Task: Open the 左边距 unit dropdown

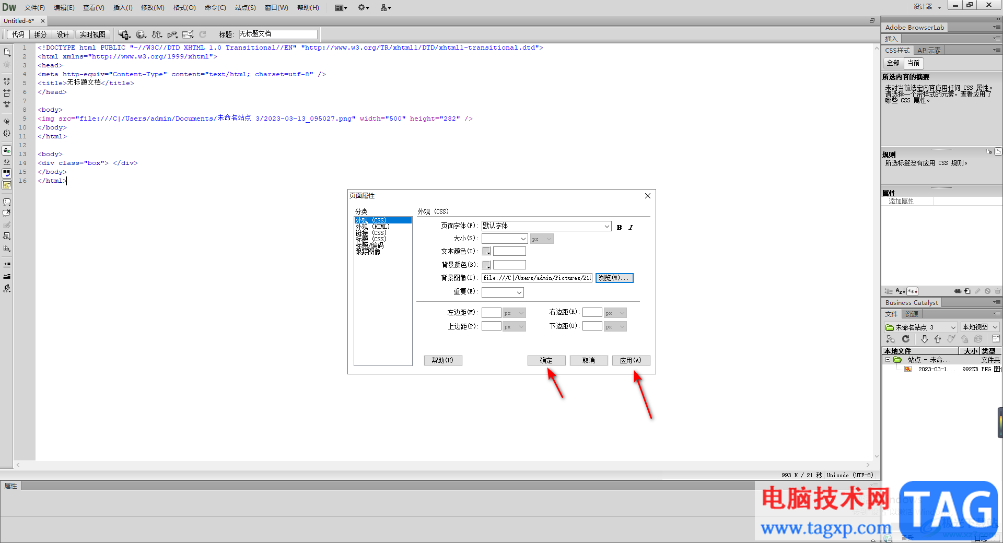Action: pos(514,313)
